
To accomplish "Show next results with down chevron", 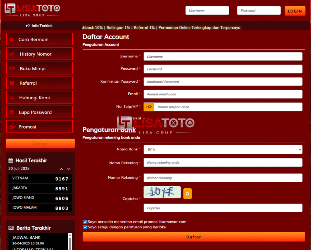I will tap(69, 169).
